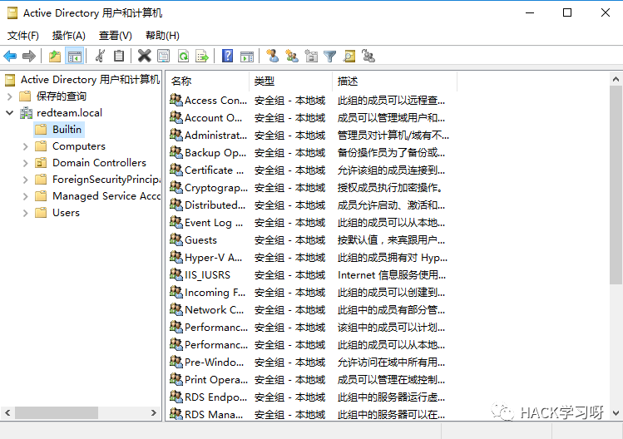The image size is (623, 439).
Task: Click tree pane horizontal scroll right arrow
Action: tap(154, 412)
